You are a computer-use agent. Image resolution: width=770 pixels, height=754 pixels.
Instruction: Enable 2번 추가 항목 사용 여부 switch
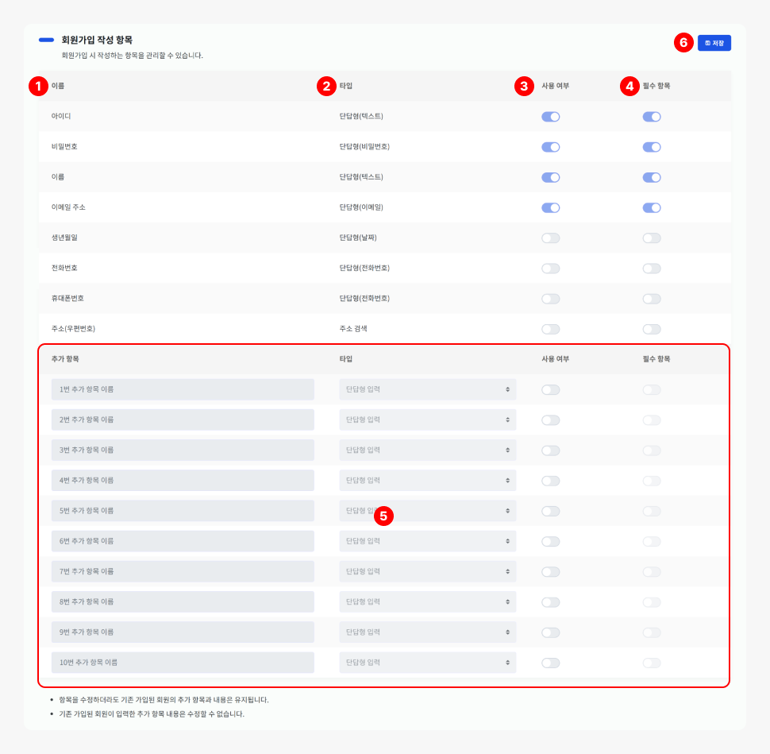click(x=550, y=420)
